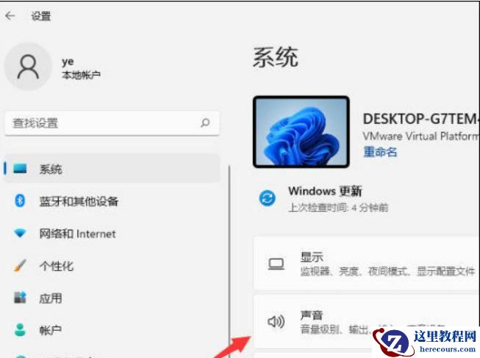Click the Windows Update refresh icon
This screenshot has height=358, width=480.
pyautogui.click(x=268, y=198)
